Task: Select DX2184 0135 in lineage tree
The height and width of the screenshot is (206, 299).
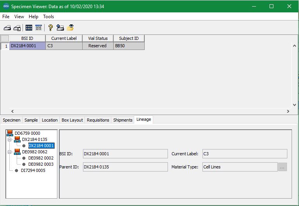Action: click(x=35, y=139)
